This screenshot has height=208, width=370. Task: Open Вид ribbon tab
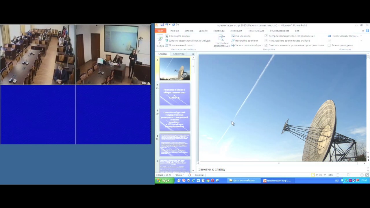pos(297,31)
